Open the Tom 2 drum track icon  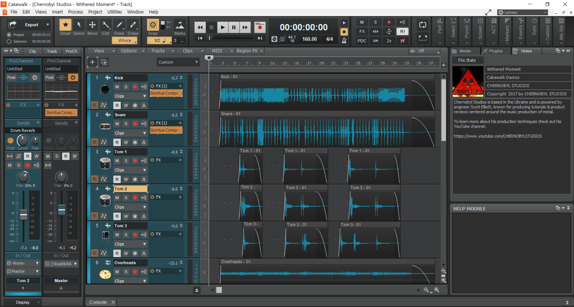tap(105, 200)
